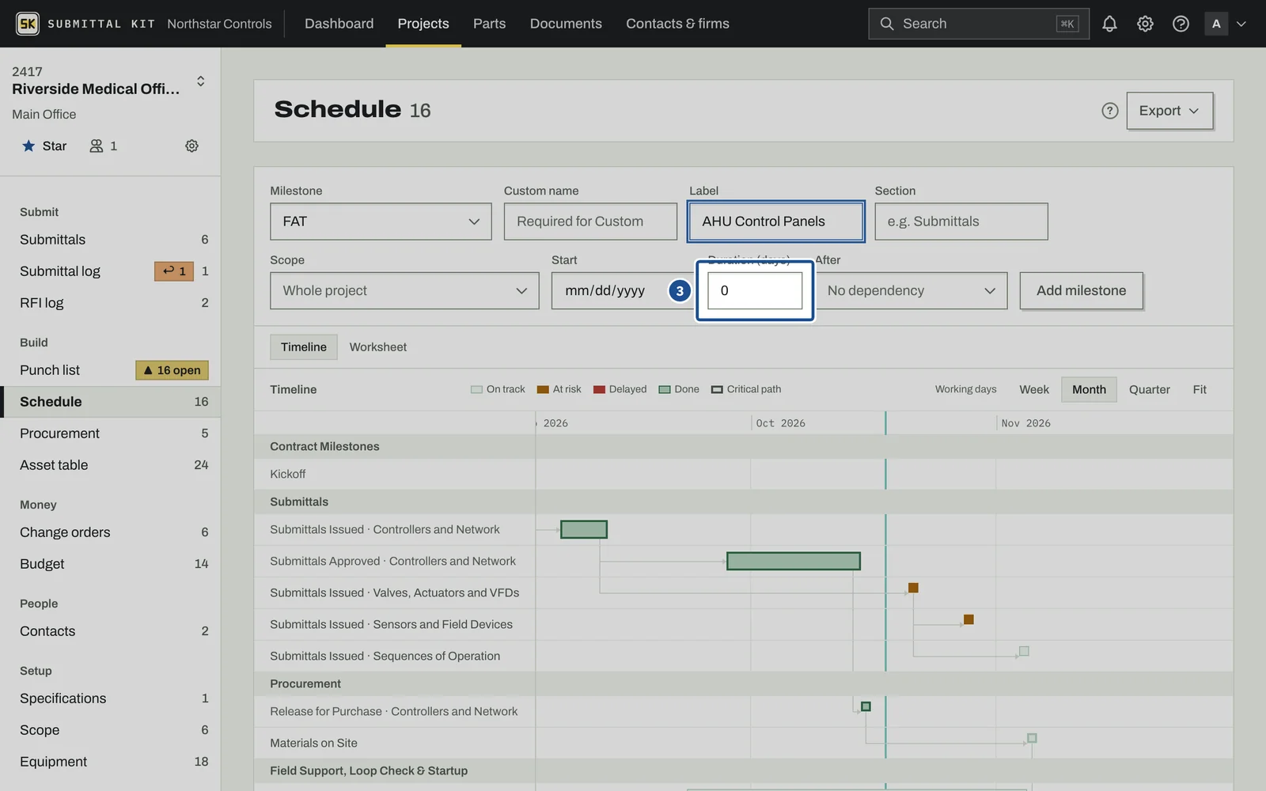Screen dimensions: 1266x791
Task: Open the Documents nav item
Action: click(x=566, y=24)
